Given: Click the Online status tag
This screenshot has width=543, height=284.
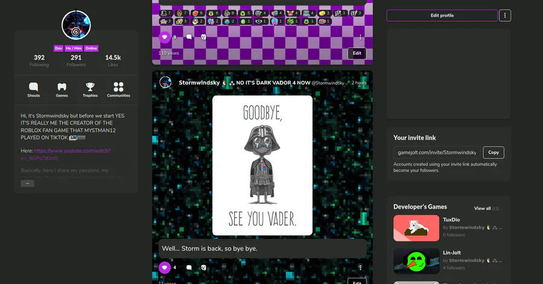Looking at the screenshot, I should [x=91, y=48].
